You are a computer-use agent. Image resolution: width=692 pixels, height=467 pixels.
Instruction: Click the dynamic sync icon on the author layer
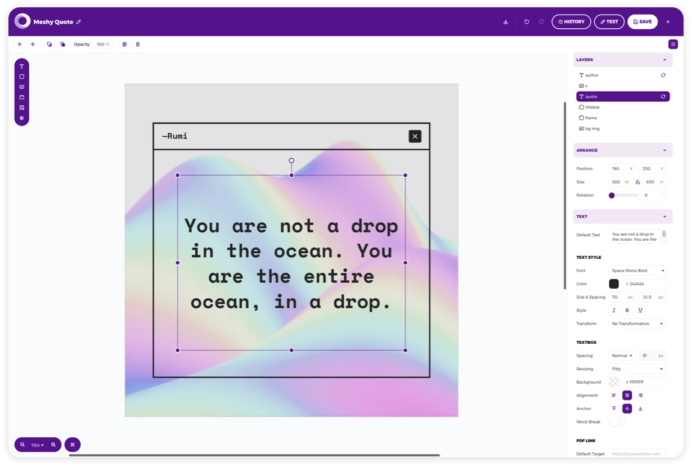pyautogui.click(x=663, y=75)
